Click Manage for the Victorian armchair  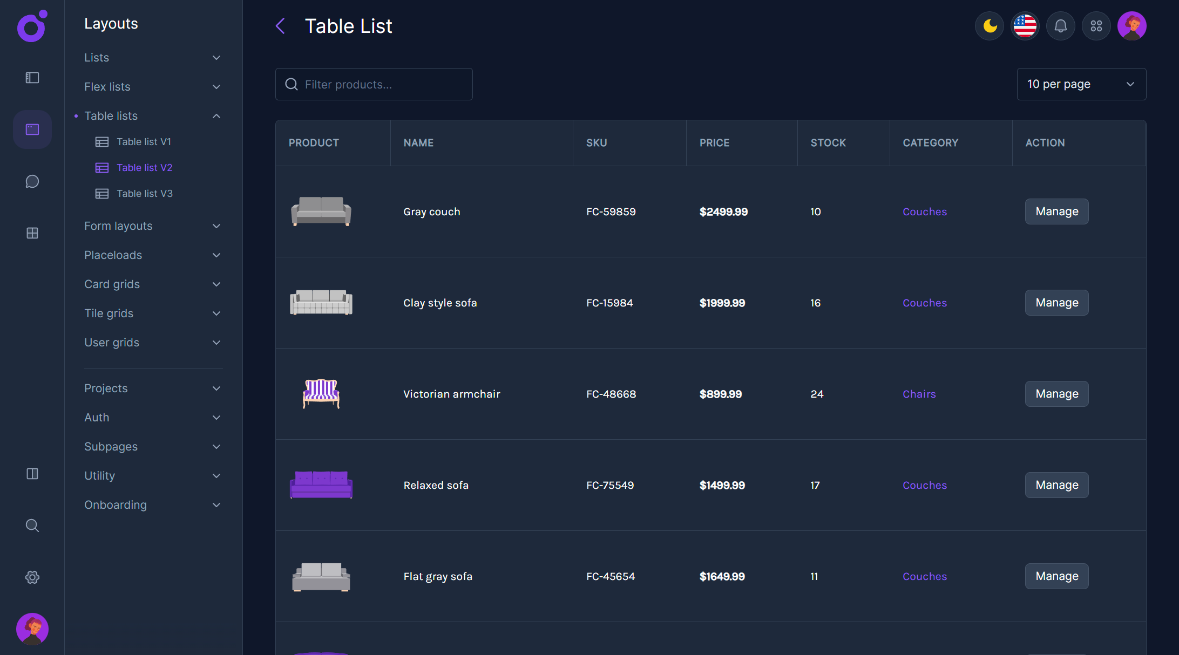click(x=1056, y=394)
